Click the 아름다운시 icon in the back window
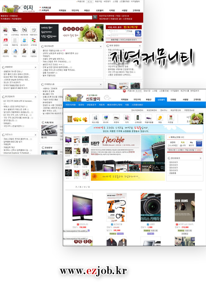Viewport: 206px width, 289px height. click(x=33, y=29)
